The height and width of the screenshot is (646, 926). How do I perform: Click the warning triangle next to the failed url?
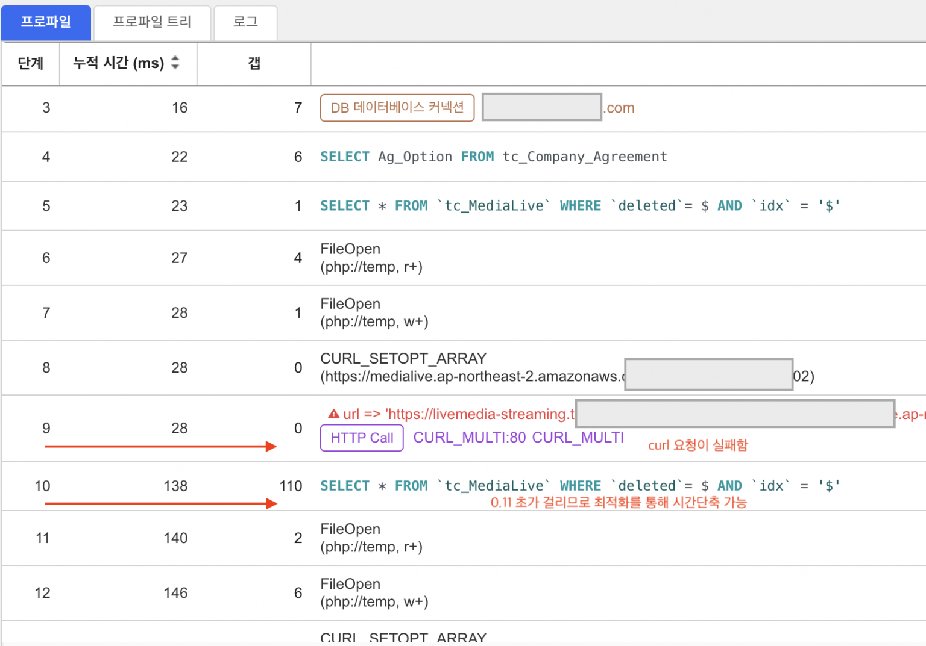(333, 414)
